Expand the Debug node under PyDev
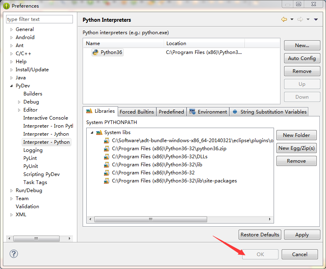Image resolution: width=326 pixels, height=269 pixels. pos(19,102)
